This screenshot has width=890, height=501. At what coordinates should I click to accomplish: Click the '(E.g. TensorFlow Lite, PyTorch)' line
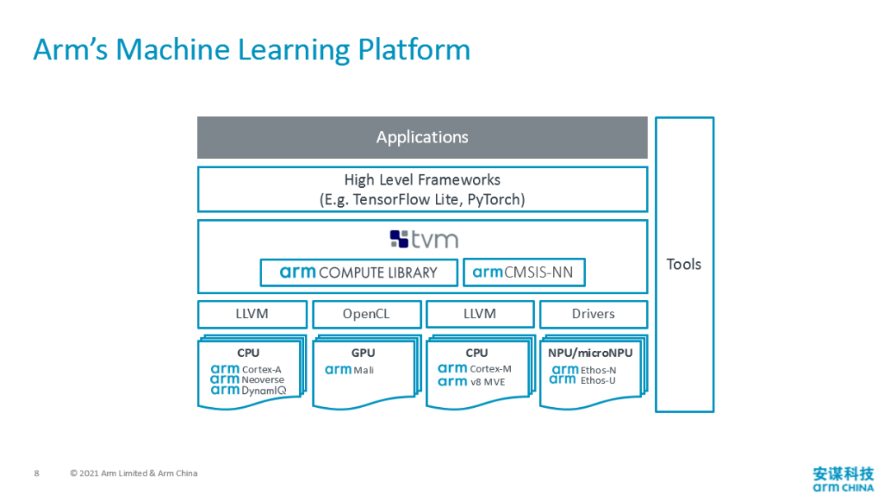tap(422, 199)
